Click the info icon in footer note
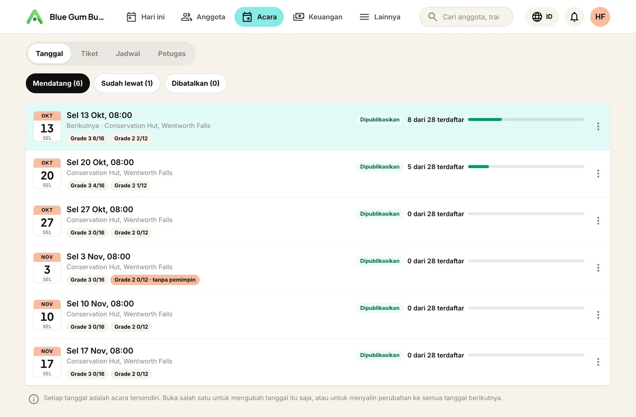The width and height of the screenshot is (636, 417). click(34, 399)
